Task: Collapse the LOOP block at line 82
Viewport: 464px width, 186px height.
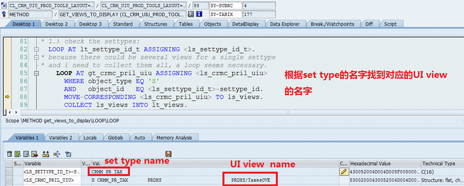Action: point(36,50)
